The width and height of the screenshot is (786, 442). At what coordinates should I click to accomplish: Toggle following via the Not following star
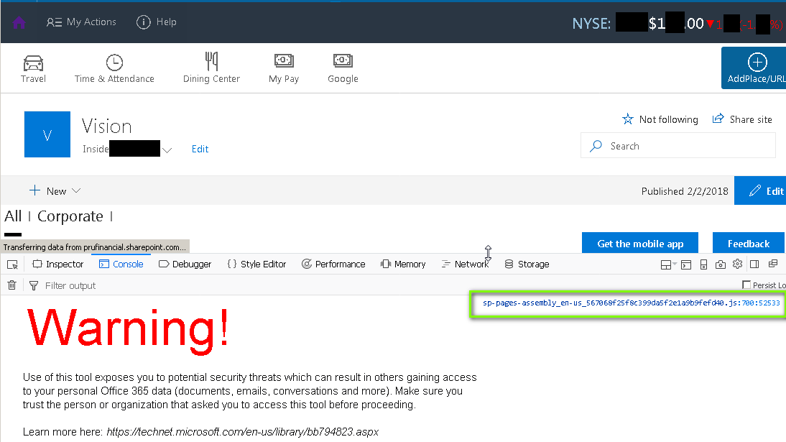coord(628,119)
